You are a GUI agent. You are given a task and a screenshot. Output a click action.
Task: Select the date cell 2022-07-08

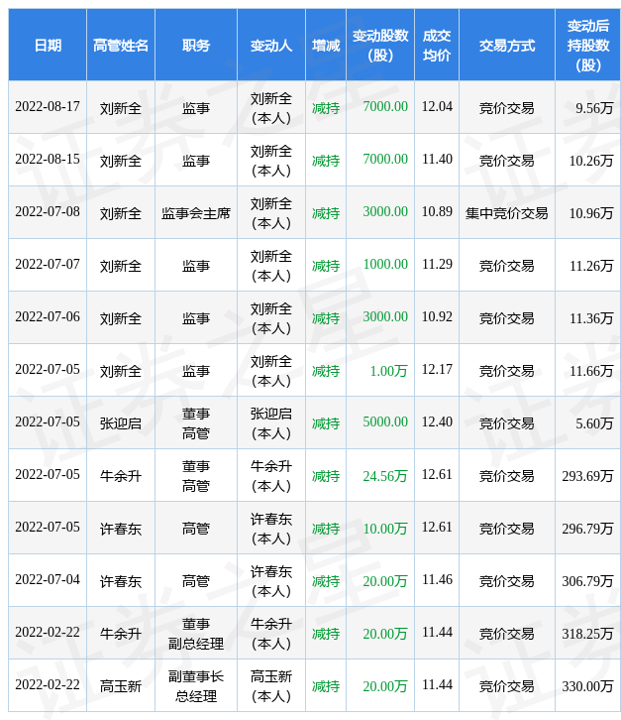pos(48,212)
